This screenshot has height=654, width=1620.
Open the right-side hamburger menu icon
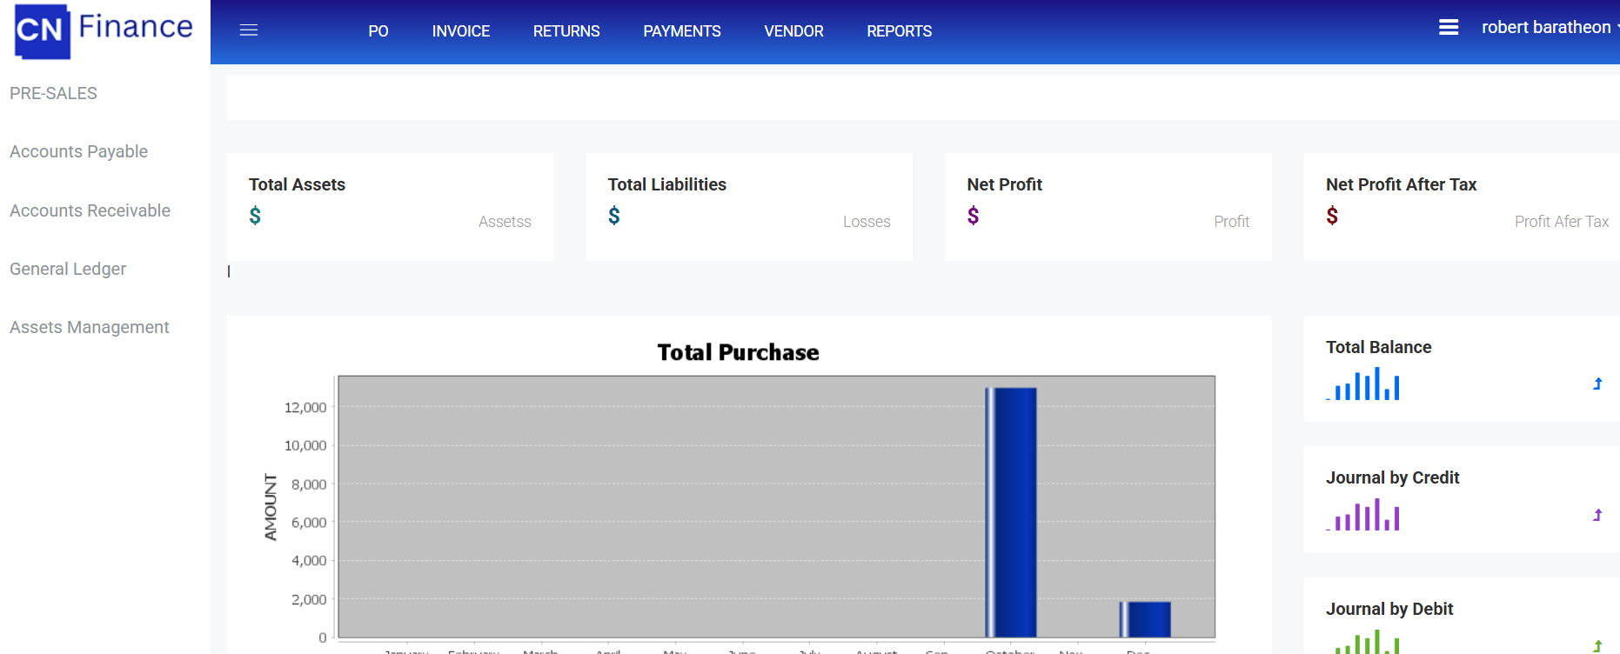click(1449, 28)
